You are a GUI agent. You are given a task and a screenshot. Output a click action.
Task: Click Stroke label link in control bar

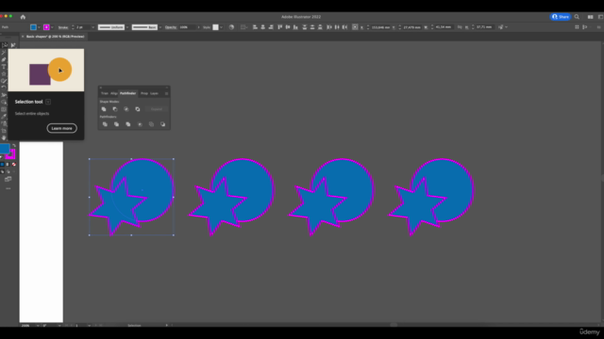pyautogui.click(x=63, y=27)
